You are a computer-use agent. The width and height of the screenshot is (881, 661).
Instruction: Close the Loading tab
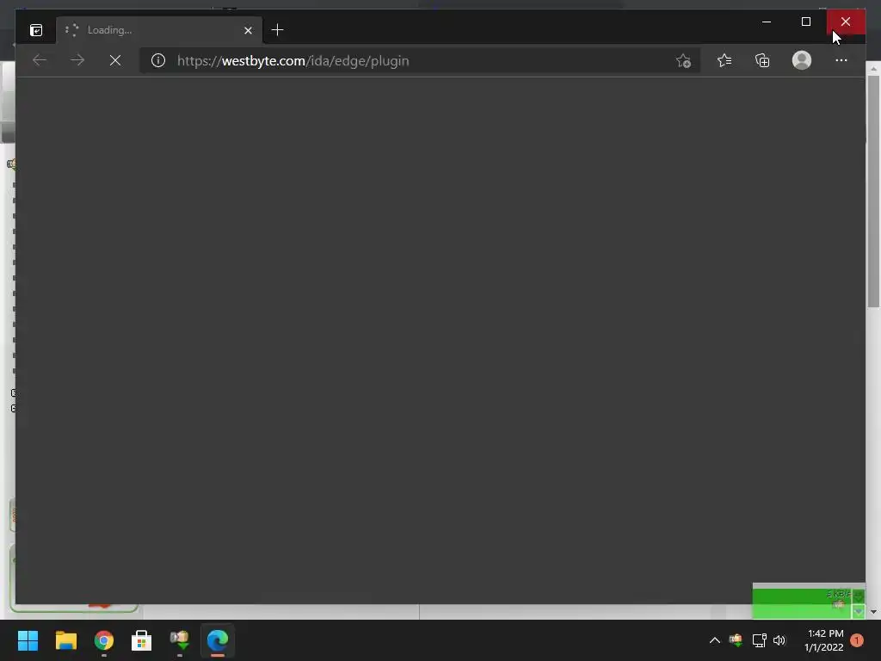[248, 30]
